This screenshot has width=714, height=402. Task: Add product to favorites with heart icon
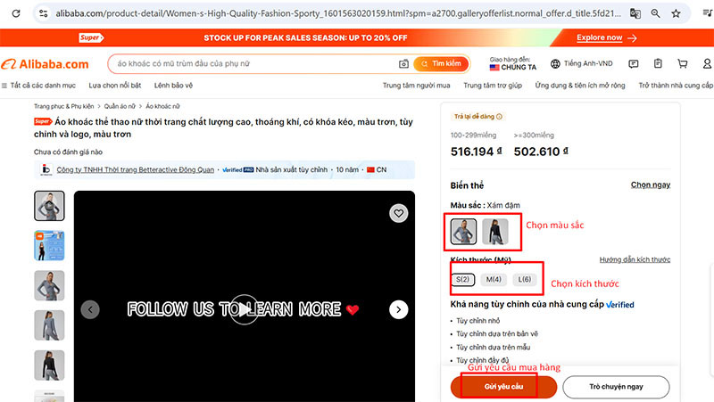click(398, 213)
